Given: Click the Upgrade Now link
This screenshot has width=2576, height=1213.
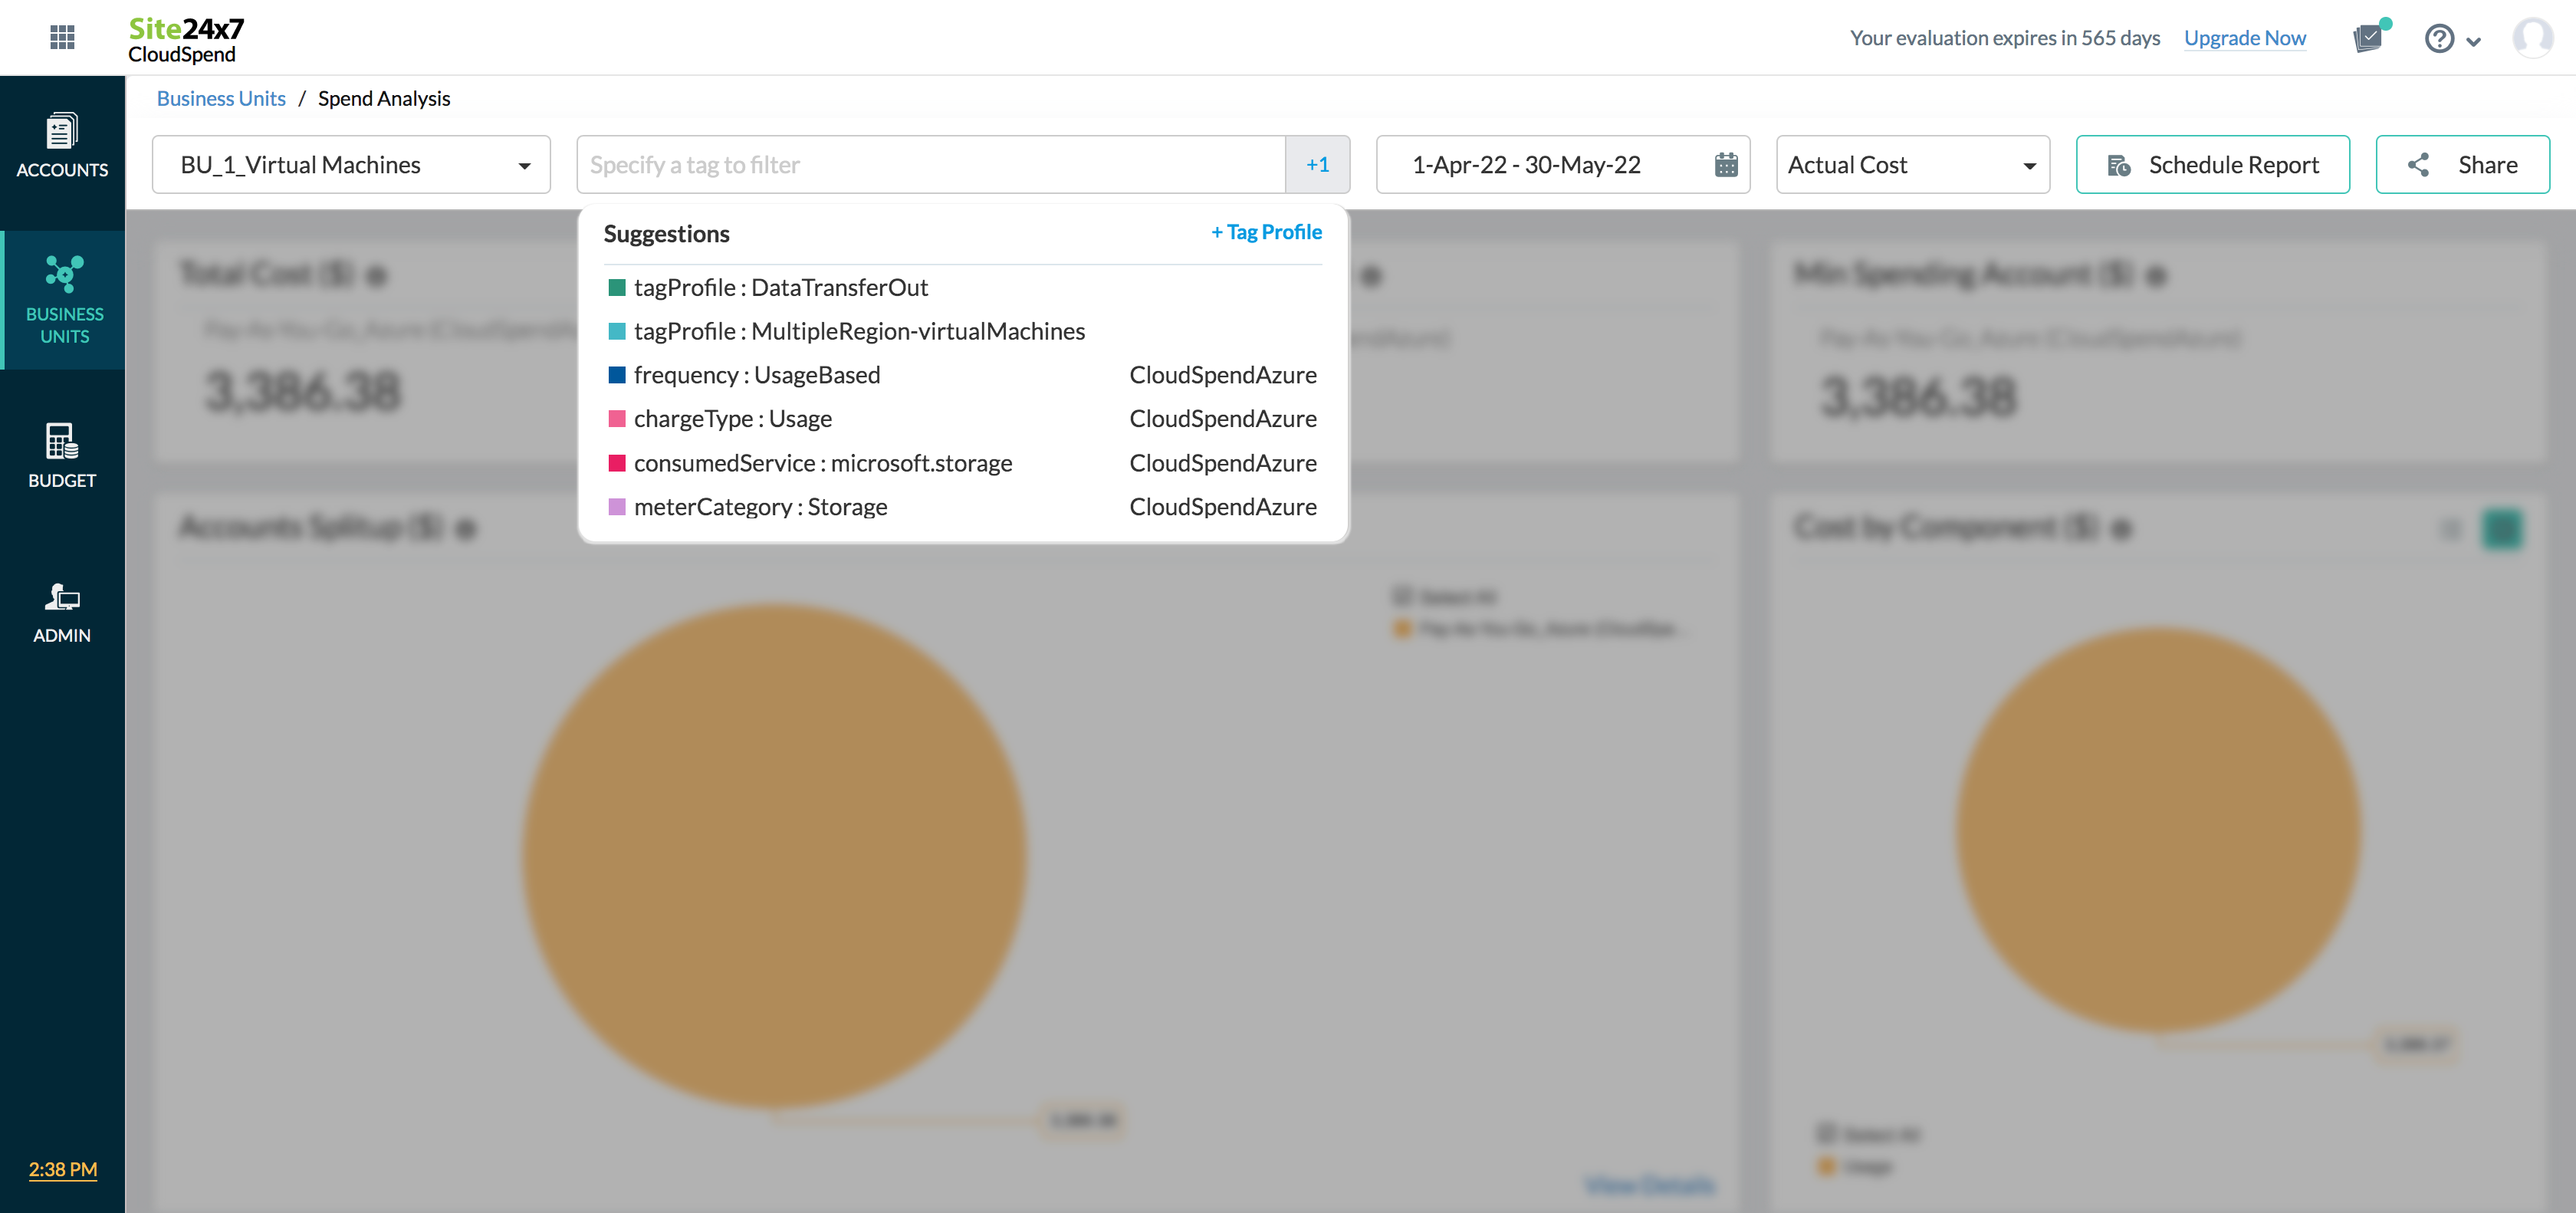Looking at the screenshot, I should pyautogui.click(x=2244, y=38).
